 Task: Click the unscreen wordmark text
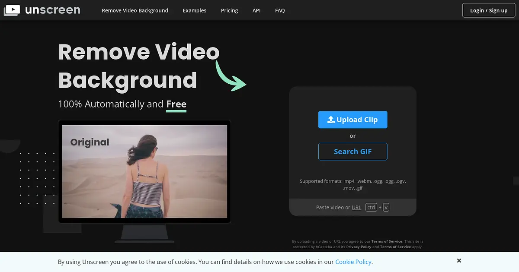[52, 10]
